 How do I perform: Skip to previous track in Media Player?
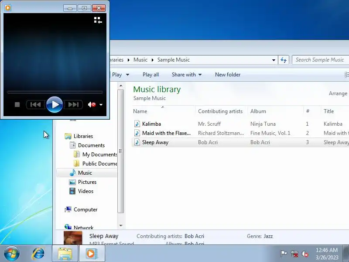pyautogui.click(x=36, y=104)
